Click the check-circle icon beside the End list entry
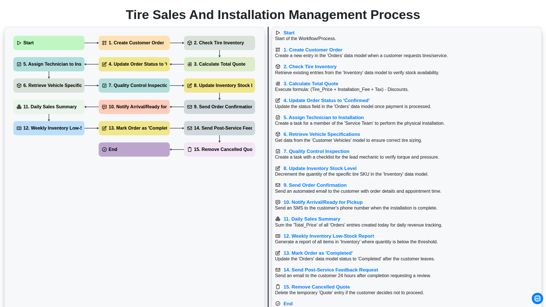 (x=278, y=304)
